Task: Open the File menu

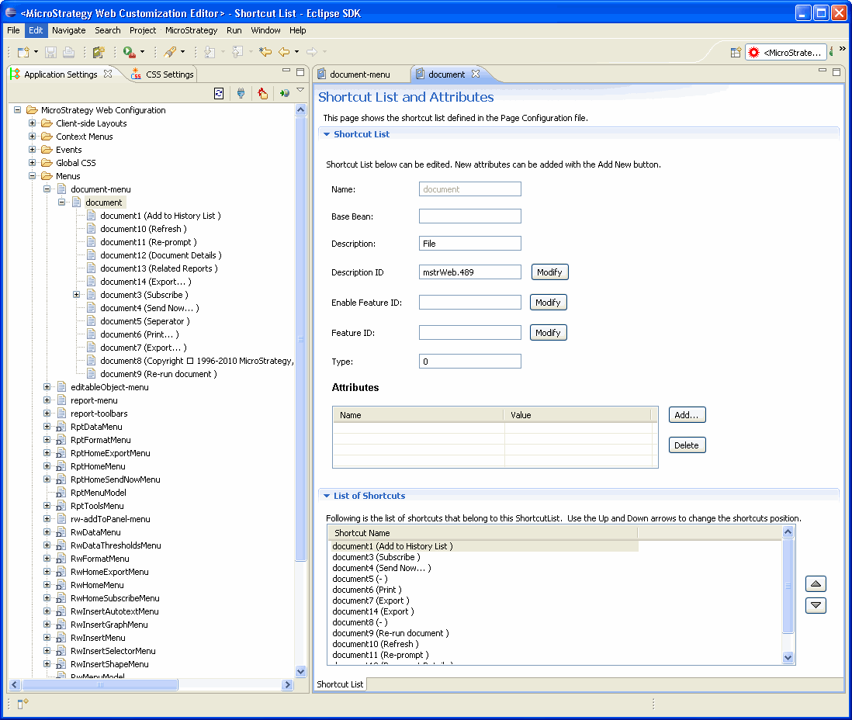Action: coord(14,30)
